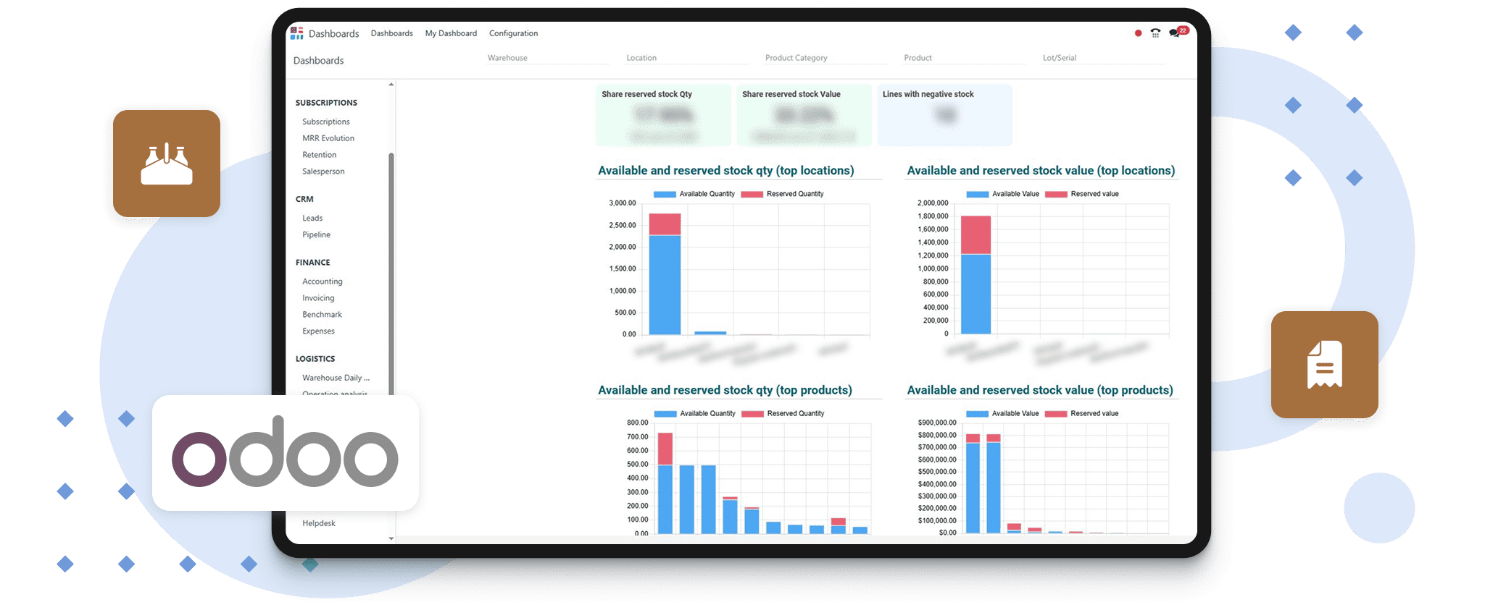Open chat messages with 22 badge
Screen dimensions: 1485x610
(x=1175, y=33)
